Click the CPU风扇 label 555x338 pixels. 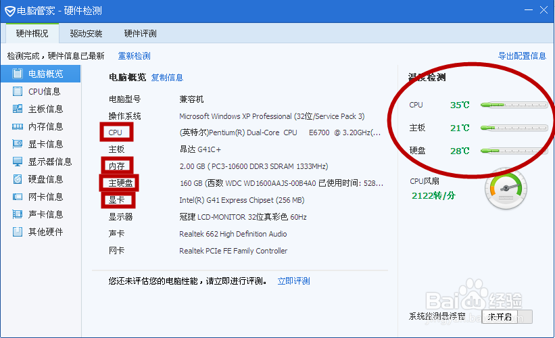(x=425, y=181)
